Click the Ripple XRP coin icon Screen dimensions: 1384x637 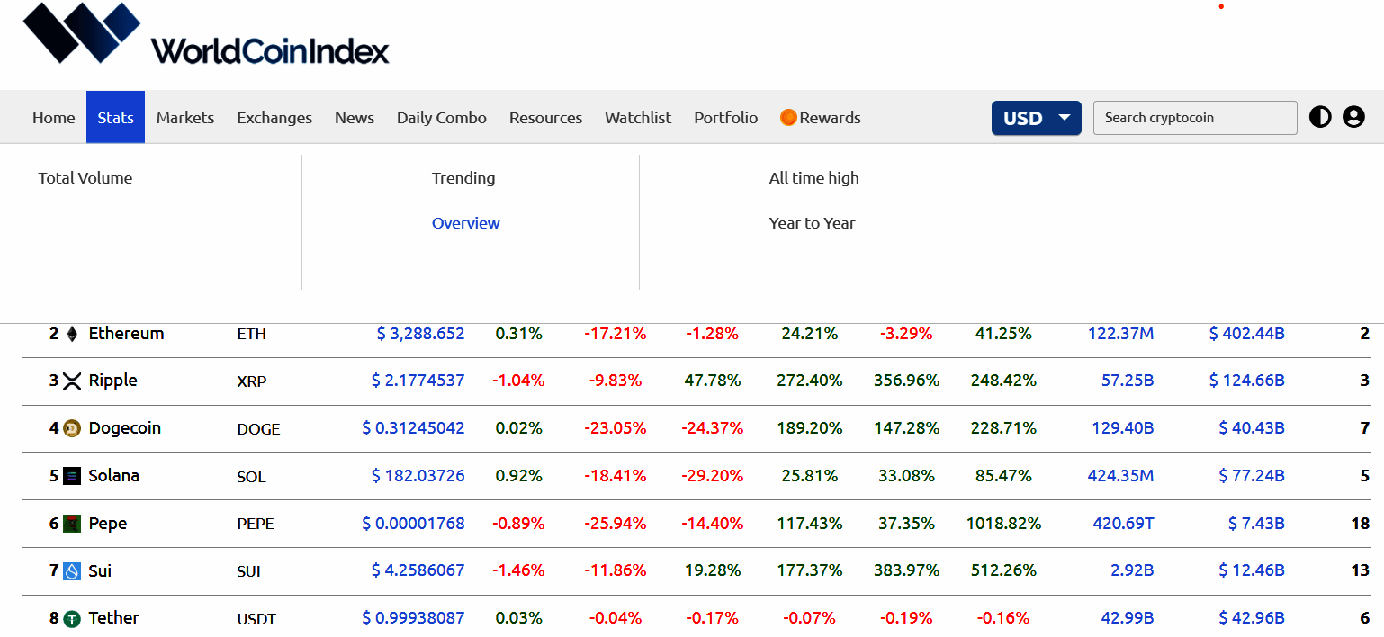[x=74, y=381]
